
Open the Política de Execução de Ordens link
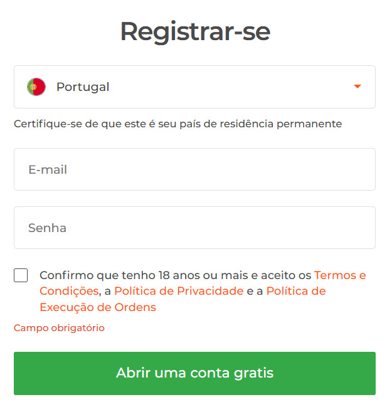(x=295, y=291)
